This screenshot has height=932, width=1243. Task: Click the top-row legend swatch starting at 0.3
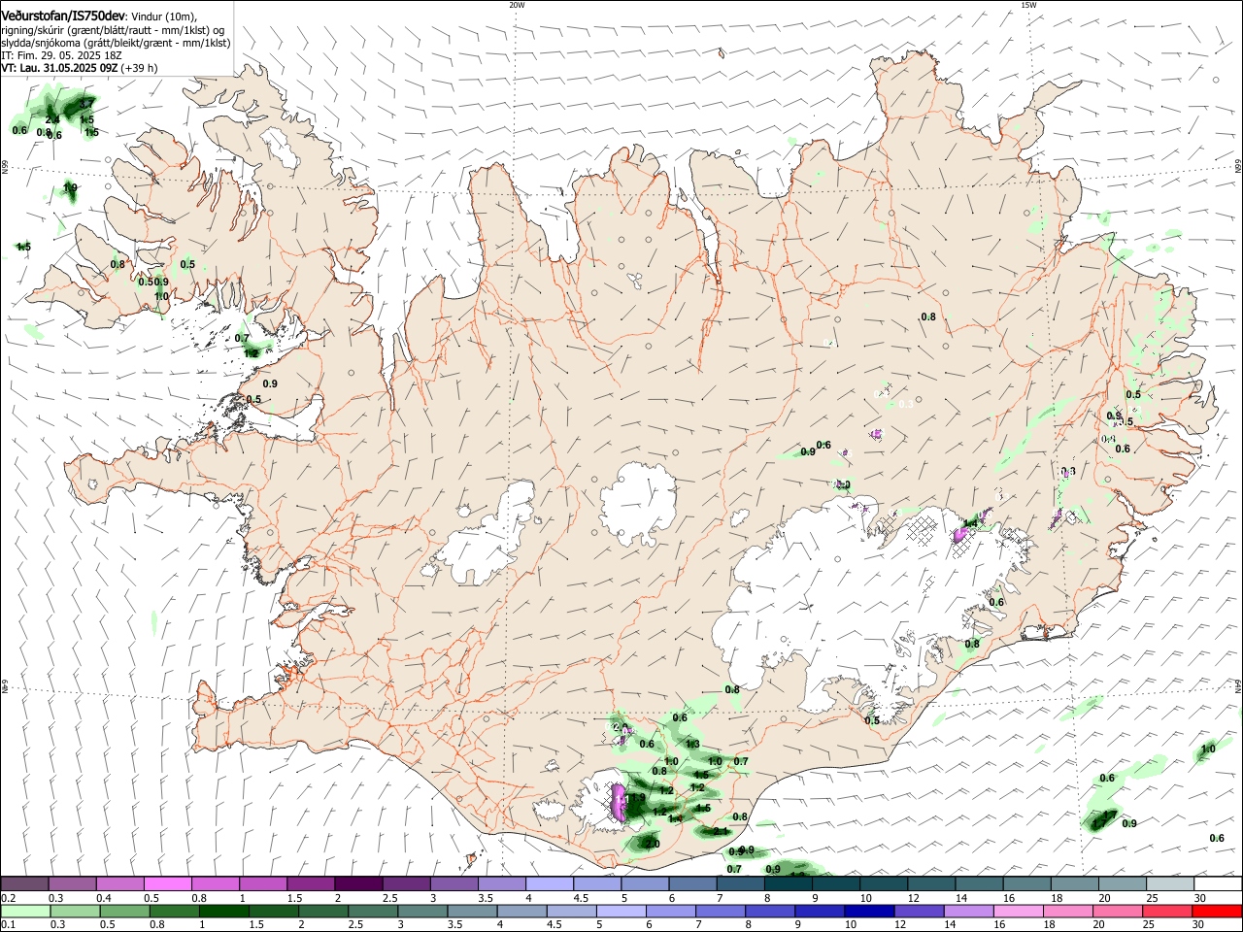click(73, 883)
